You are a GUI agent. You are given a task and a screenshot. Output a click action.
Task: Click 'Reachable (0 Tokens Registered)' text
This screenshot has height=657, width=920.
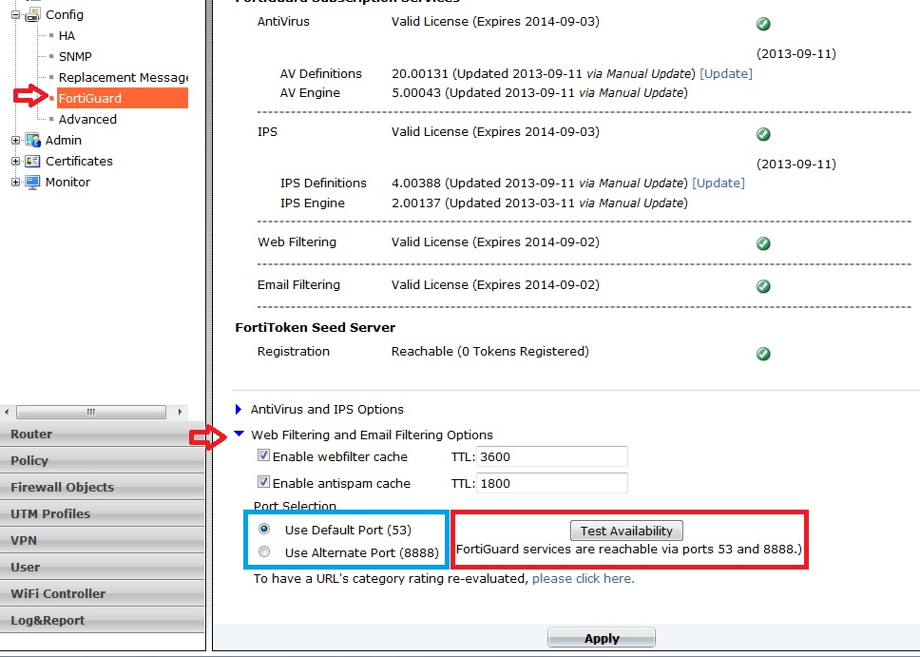489,351
